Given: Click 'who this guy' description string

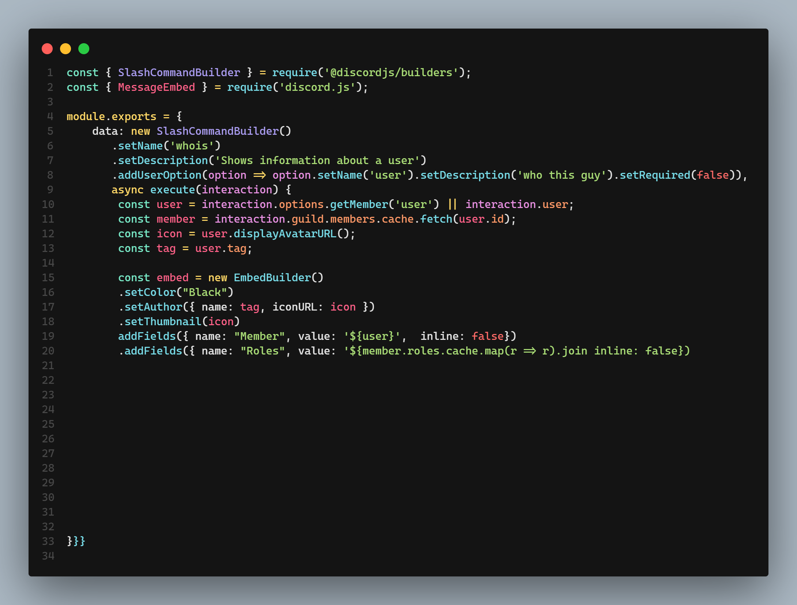Looking at the screenshot, I should click(x=562, y=175).
